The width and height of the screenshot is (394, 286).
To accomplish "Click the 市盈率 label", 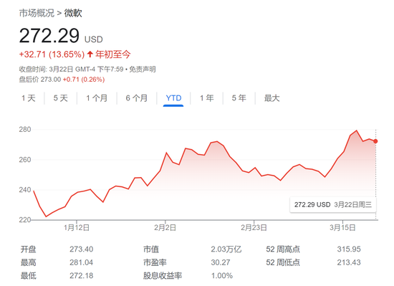I will pyautogui.click(x=155, y=262).
